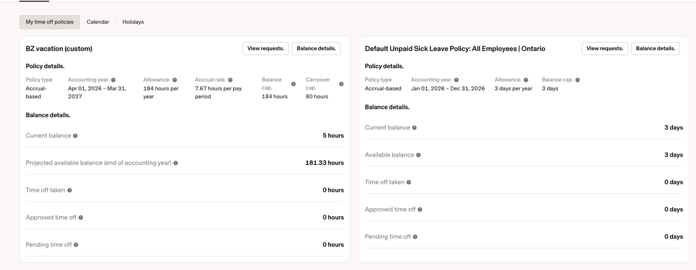Image resolution: width=696 pixels, height=270 pixels.
Task: Click help icon beside BZ vacation Current balance
Action: coord(75,136)
